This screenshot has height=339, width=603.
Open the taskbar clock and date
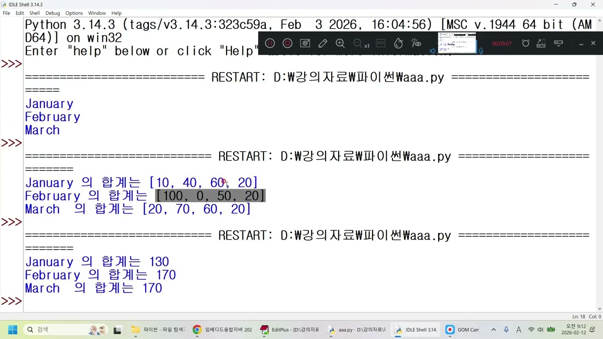click(x=573, y=330)
